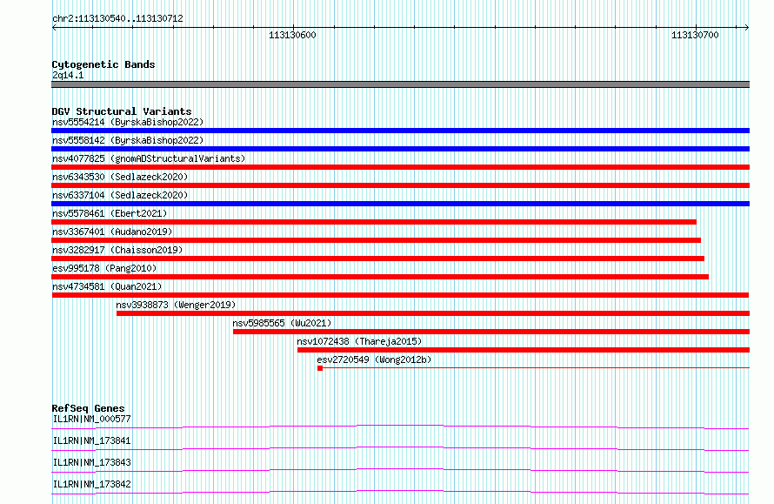Open variant esv2720549 (Wong2012b) label
Screen dimensions: 774x504
374,360
